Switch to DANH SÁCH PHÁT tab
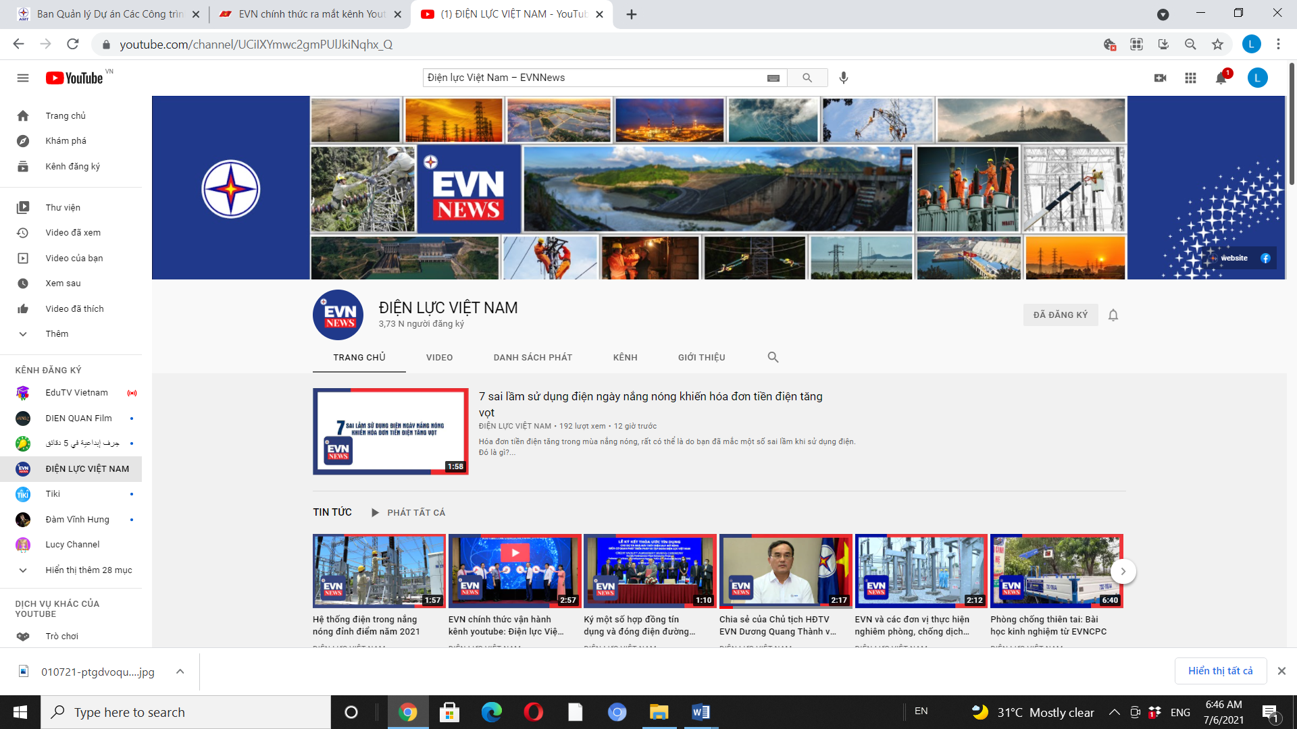This screenshot has height=729, width=1297. click(533, 357)
